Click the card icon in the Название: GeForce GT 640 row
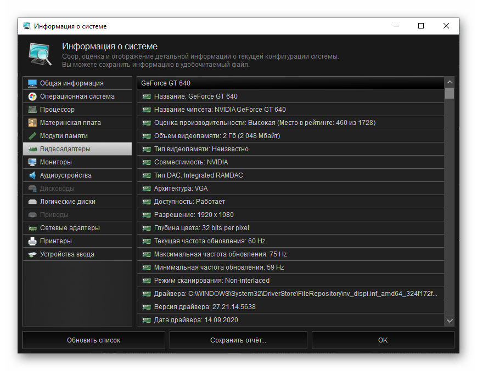 (147, 96)
